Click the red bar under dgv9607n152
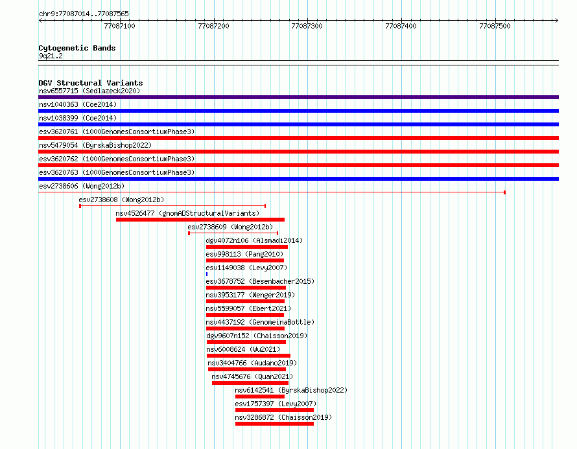The width and height of the screenshot is (577, 449). point(246,342)
